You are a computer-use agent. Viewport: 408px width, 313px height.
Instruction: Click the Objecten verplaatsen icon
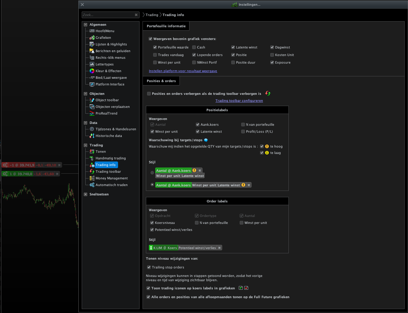(x=92, y=107)
